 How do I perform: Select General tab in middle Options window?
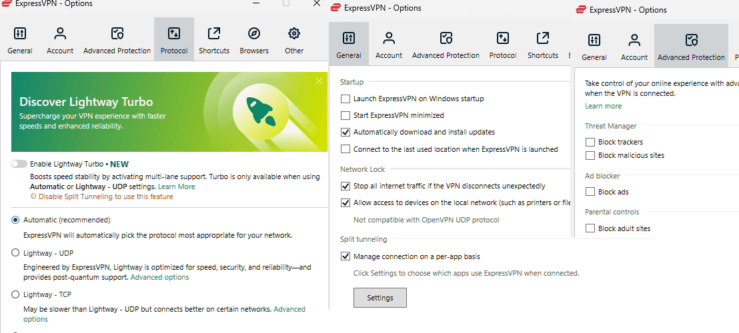coord(349,44)
